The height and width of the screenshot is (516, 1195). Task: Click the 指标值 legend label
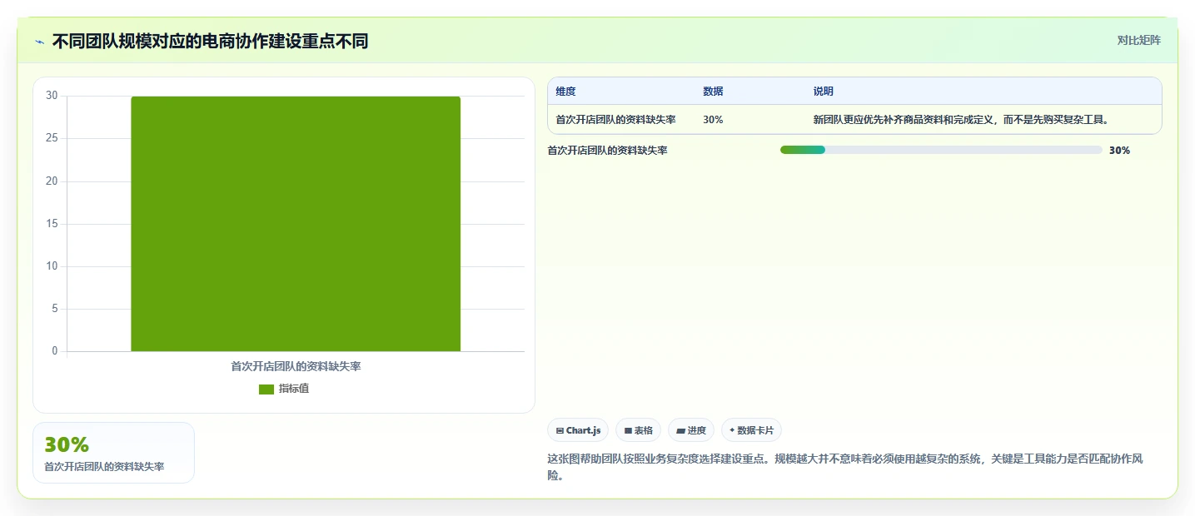coord(294,389)
